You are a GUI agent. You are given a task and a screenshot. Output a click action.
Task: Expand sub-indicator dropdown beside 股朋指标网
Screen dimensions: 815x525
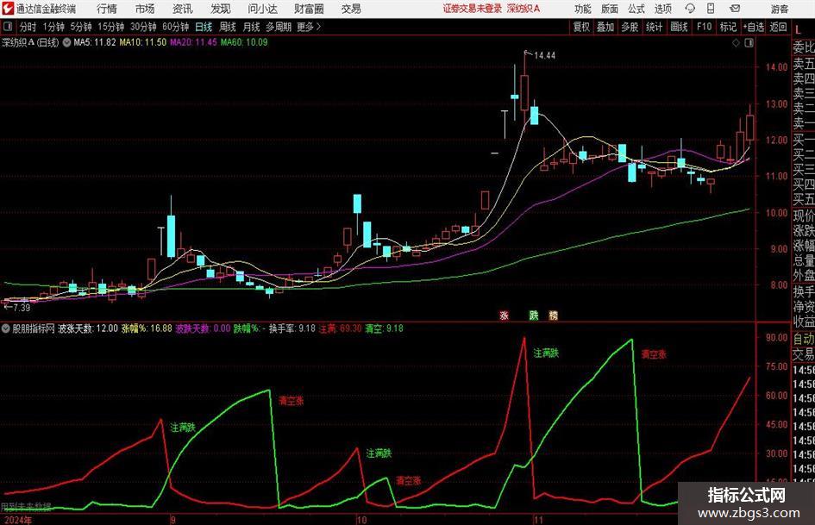(x=5, y=328)
